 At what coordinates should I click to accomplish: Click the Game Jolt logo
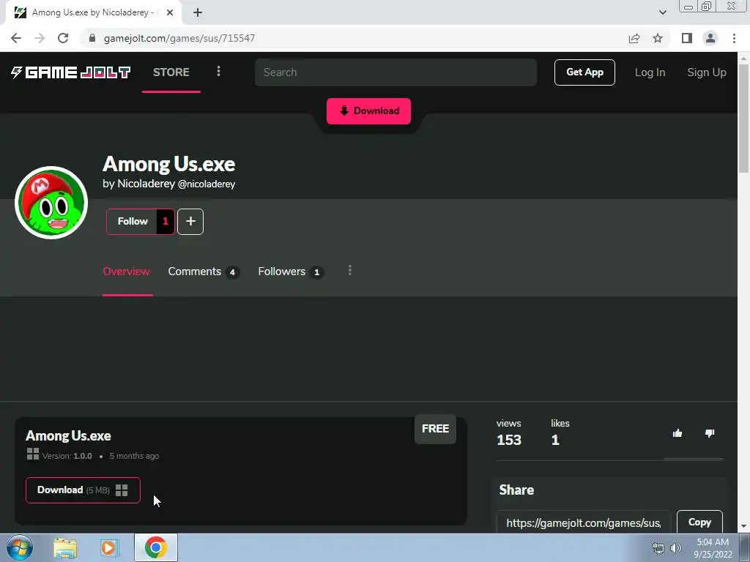pos(71,72)
